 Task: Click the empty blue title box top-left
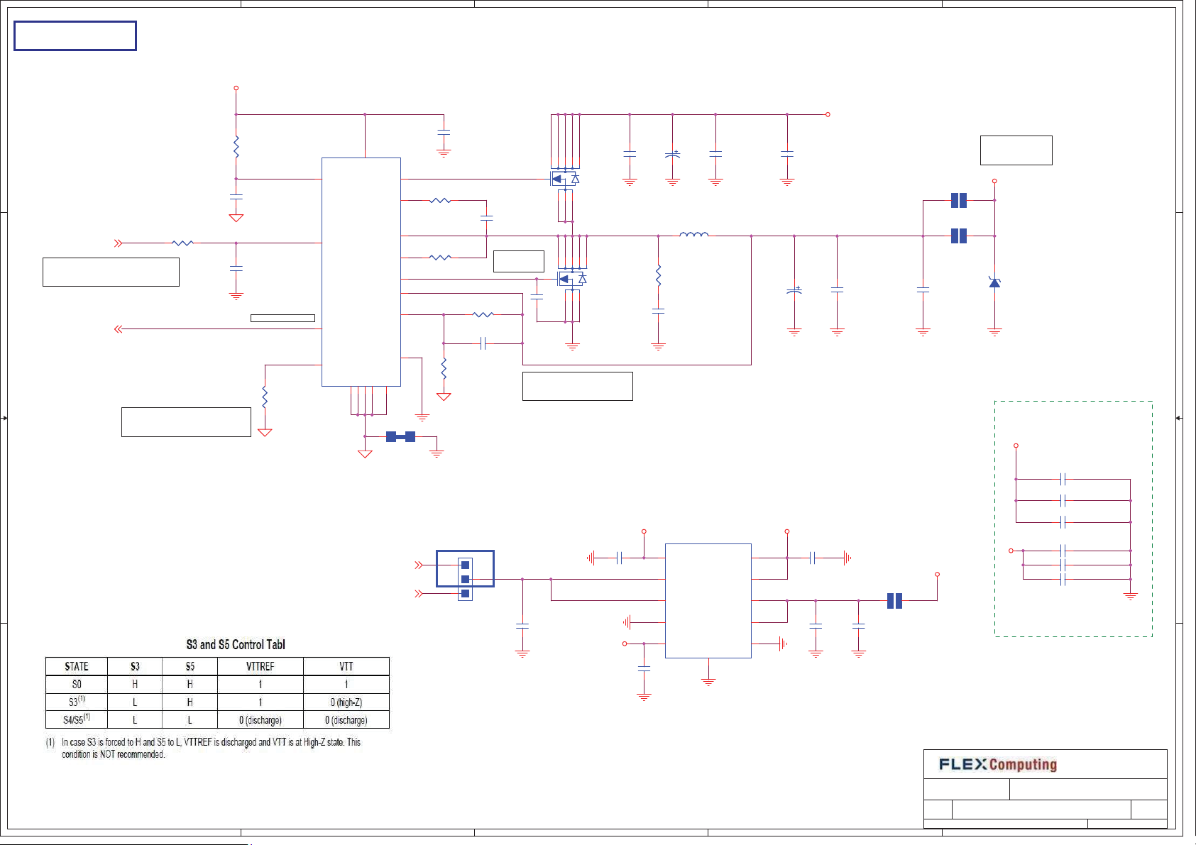click(x=75, y=35)
